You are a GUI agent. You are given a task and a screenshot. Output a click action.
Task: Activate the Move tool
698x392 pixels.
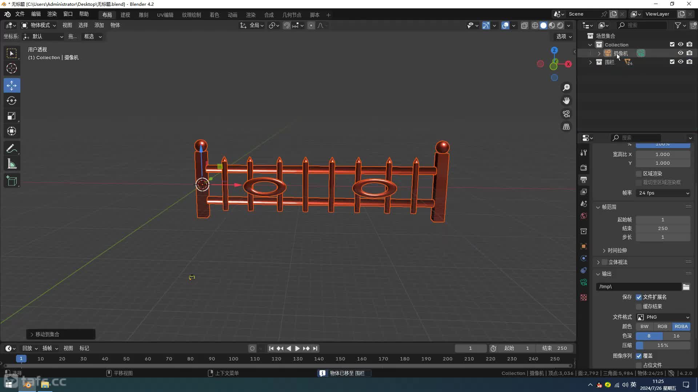pos(12,86)
